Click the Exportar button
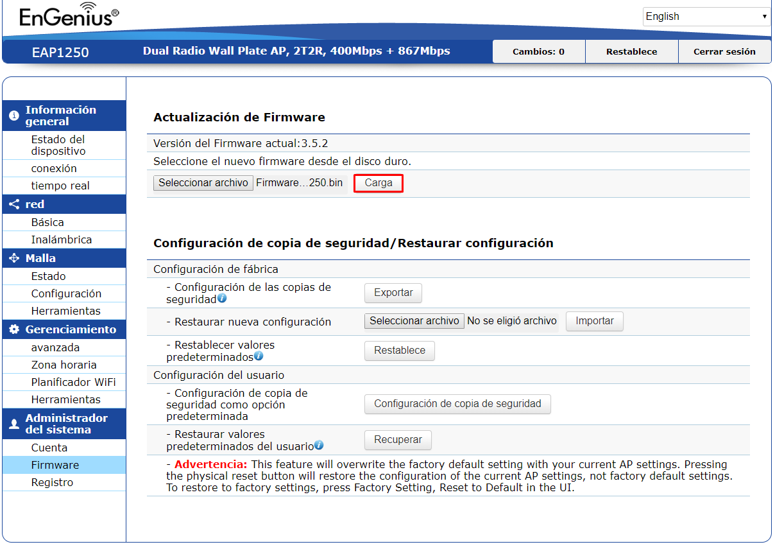Screen dimensions: 775x549 pyautogui.click(x=393, y=293)
